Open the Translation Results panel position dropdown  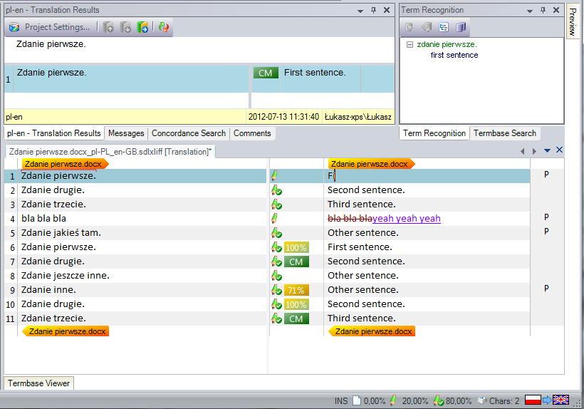coord(360,10)
